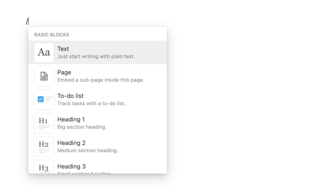Pick the Heading 3 label
334x195 pixels.
(x=71, y=166)
